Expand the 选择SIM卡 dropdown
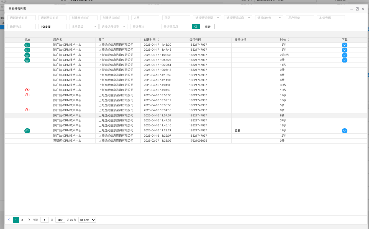 [x=269, y=18]
